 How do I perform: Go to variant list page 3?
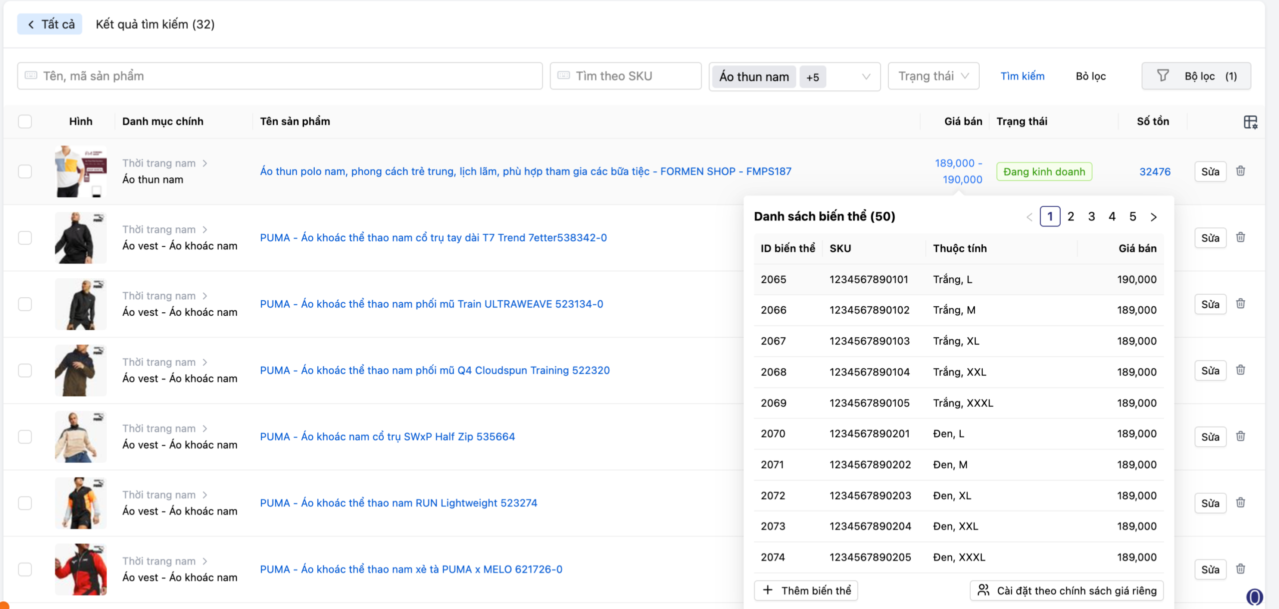pyautogui.click(x=1092, y=217)
